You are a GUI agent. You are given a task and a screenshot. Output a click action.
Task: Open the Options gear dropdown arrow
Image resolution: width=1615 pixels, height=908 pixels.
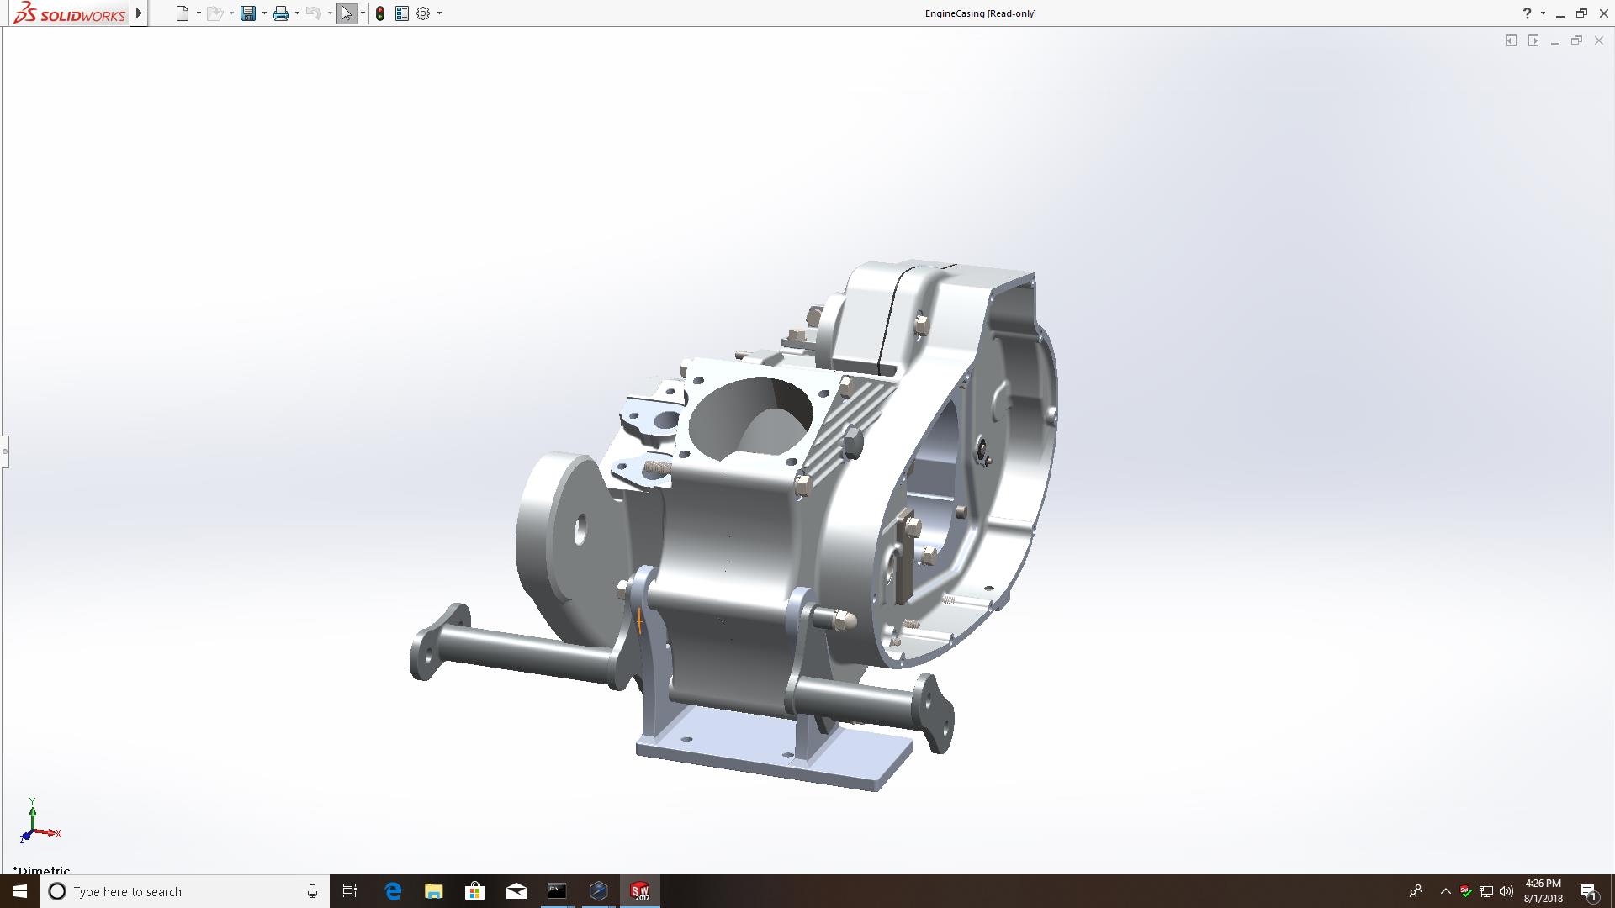439,13
